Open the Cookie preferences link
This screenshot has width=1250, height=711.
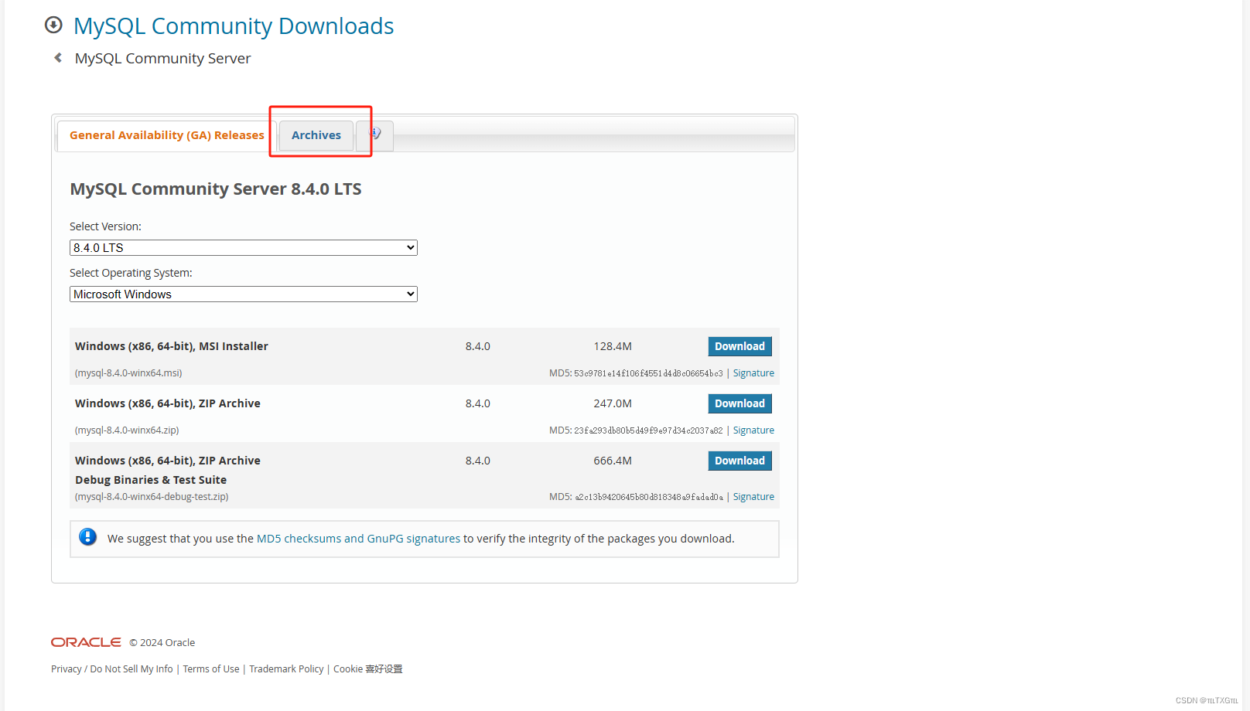(x=368, y=669)
